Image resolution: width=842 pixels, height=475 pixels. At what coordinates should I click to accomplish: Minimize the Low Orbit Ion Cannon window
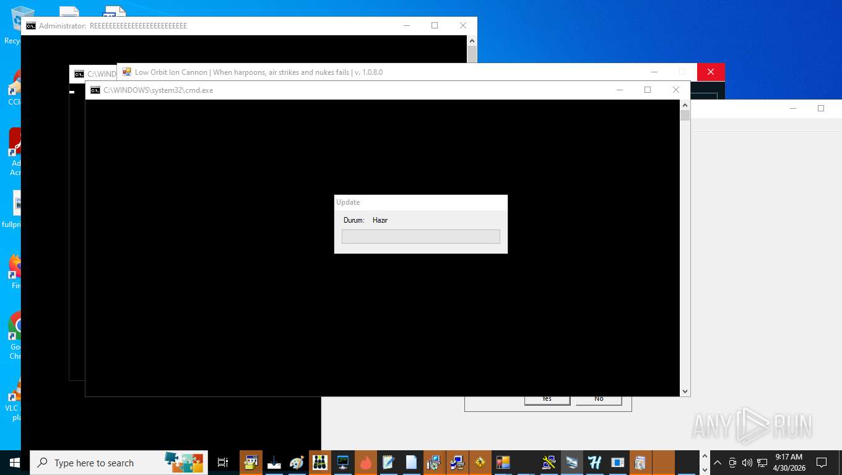[654, 72]
